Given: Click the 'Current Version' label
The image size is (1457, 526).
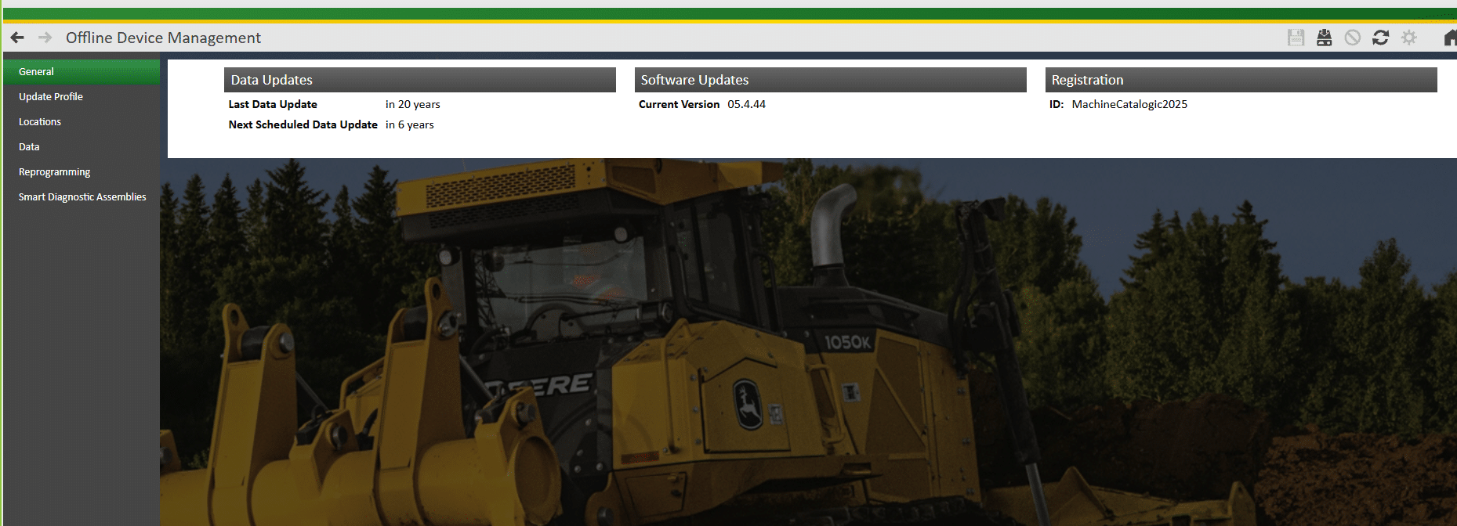Looking at the screenshot, I should pyautogui.click(x=679, y=104).
